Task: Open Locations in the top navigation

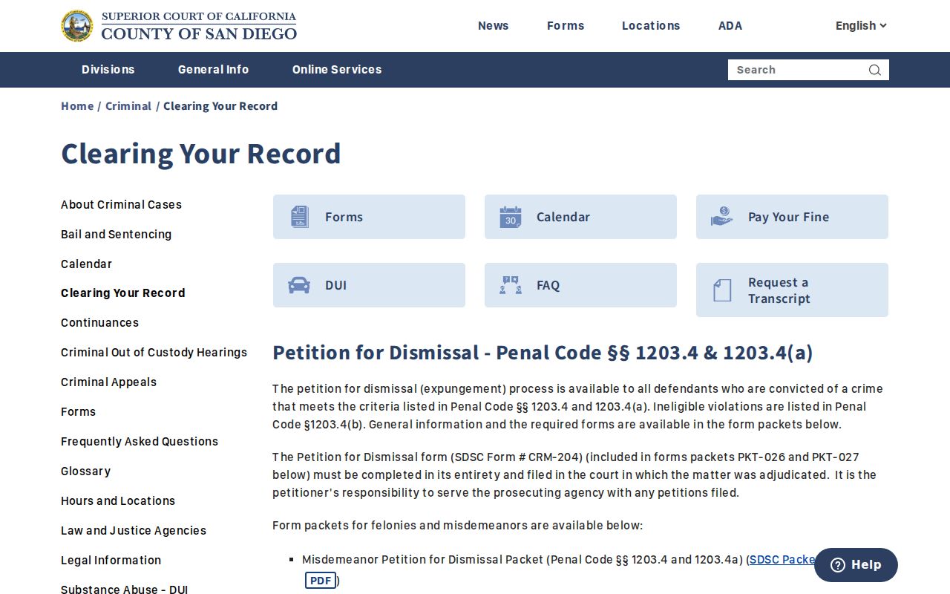Action: 651,25
